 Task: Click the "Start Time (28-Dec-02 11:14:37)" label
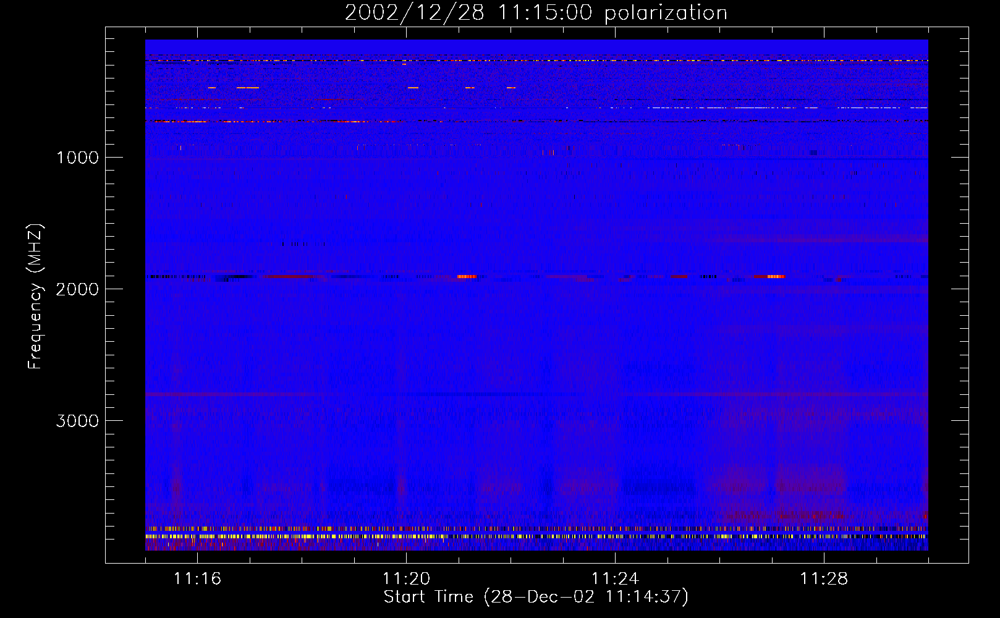click(x=536, y=597)
